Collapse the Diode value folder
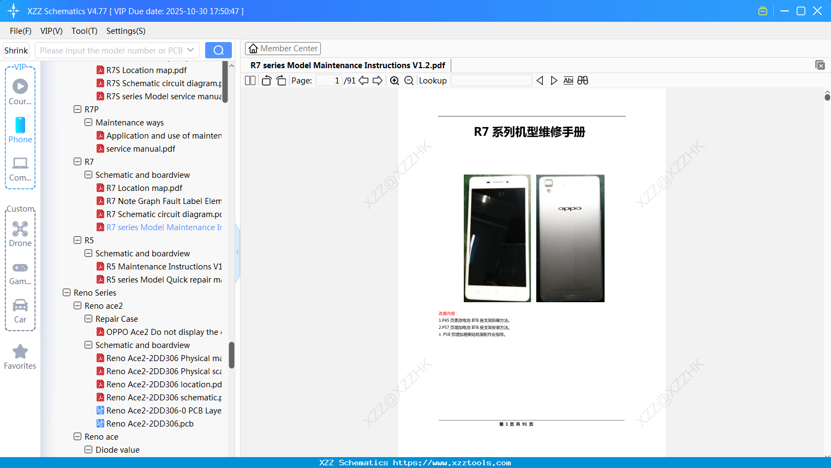 point(88,449)
